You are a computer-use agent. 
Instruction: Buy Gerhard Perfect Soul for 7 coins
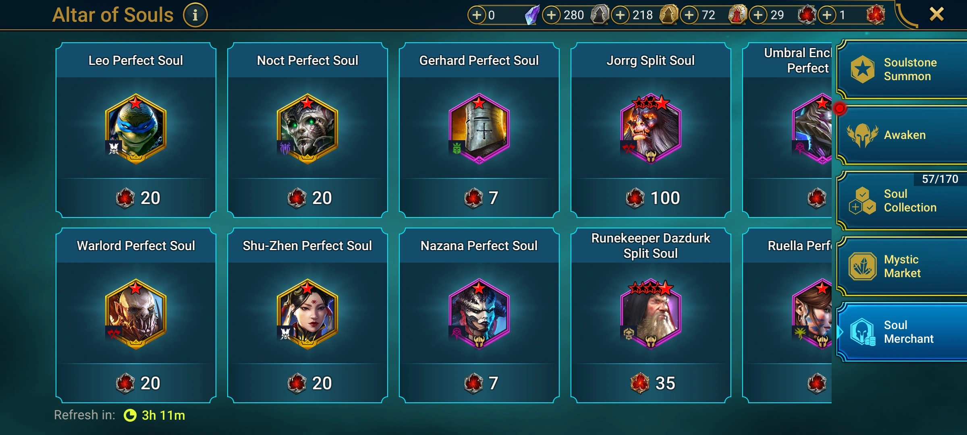[479, 198]
